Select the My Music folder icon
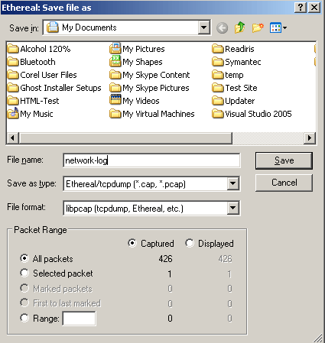 tap(13, 113)
